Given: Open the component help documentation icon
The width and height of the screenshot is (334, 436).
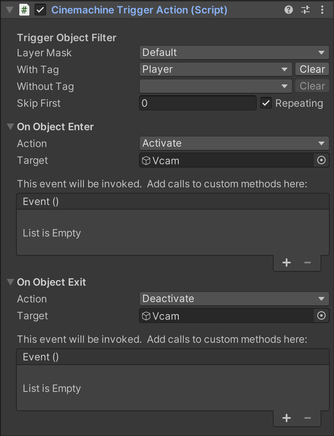Looking at the screenshot, I should point(288,9).
